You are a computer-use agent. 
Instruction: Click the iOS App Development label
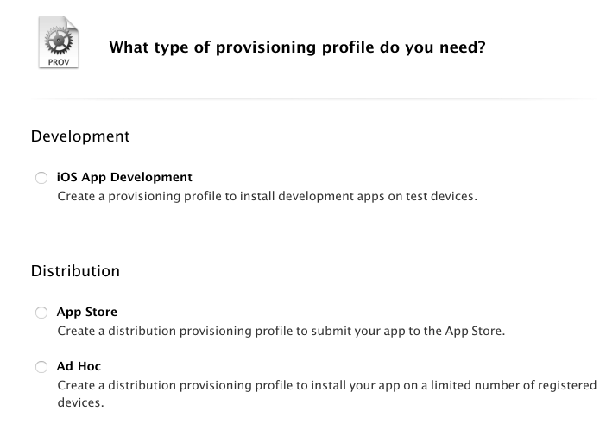coord(124,177)
